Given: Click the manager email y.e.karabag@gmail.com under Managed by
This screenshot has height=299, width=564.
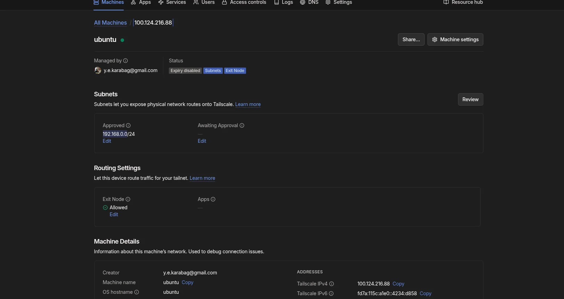Looking at the screenshot, I should pos(130,70).
